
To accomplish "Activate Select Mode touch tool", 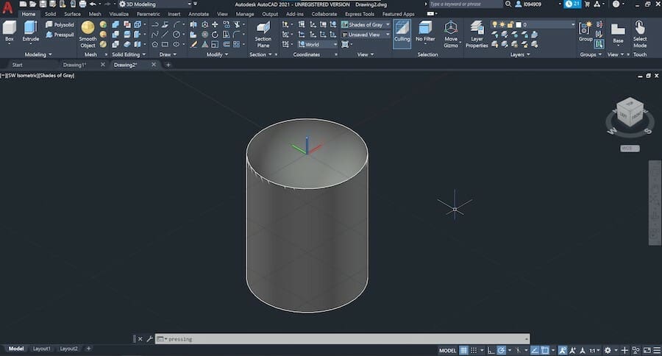I will (640, 34).
